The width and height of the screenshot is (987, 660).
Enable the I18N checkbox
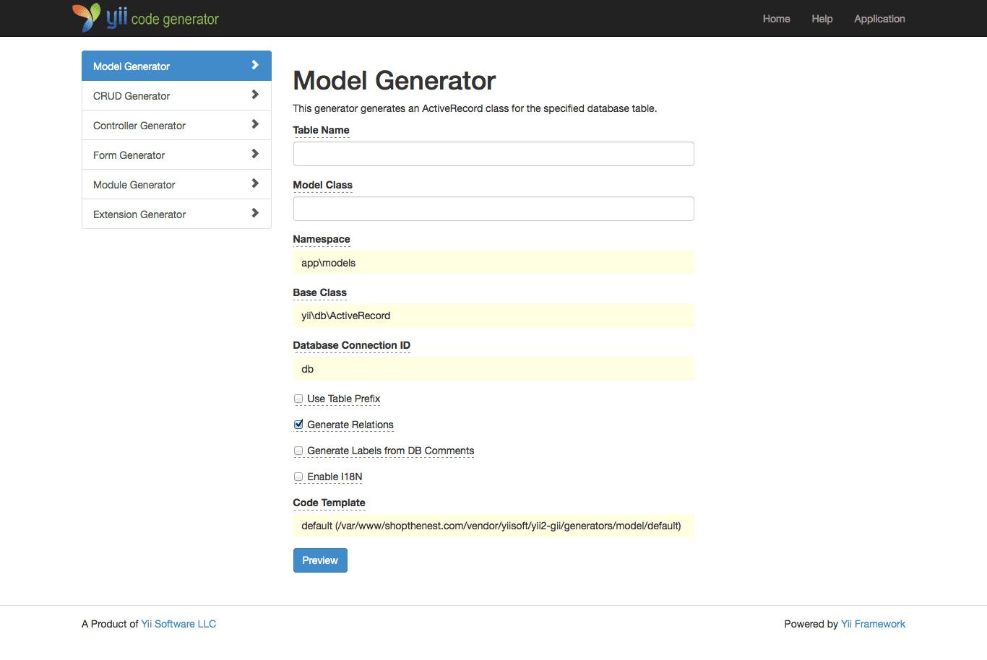pos(298,477)
